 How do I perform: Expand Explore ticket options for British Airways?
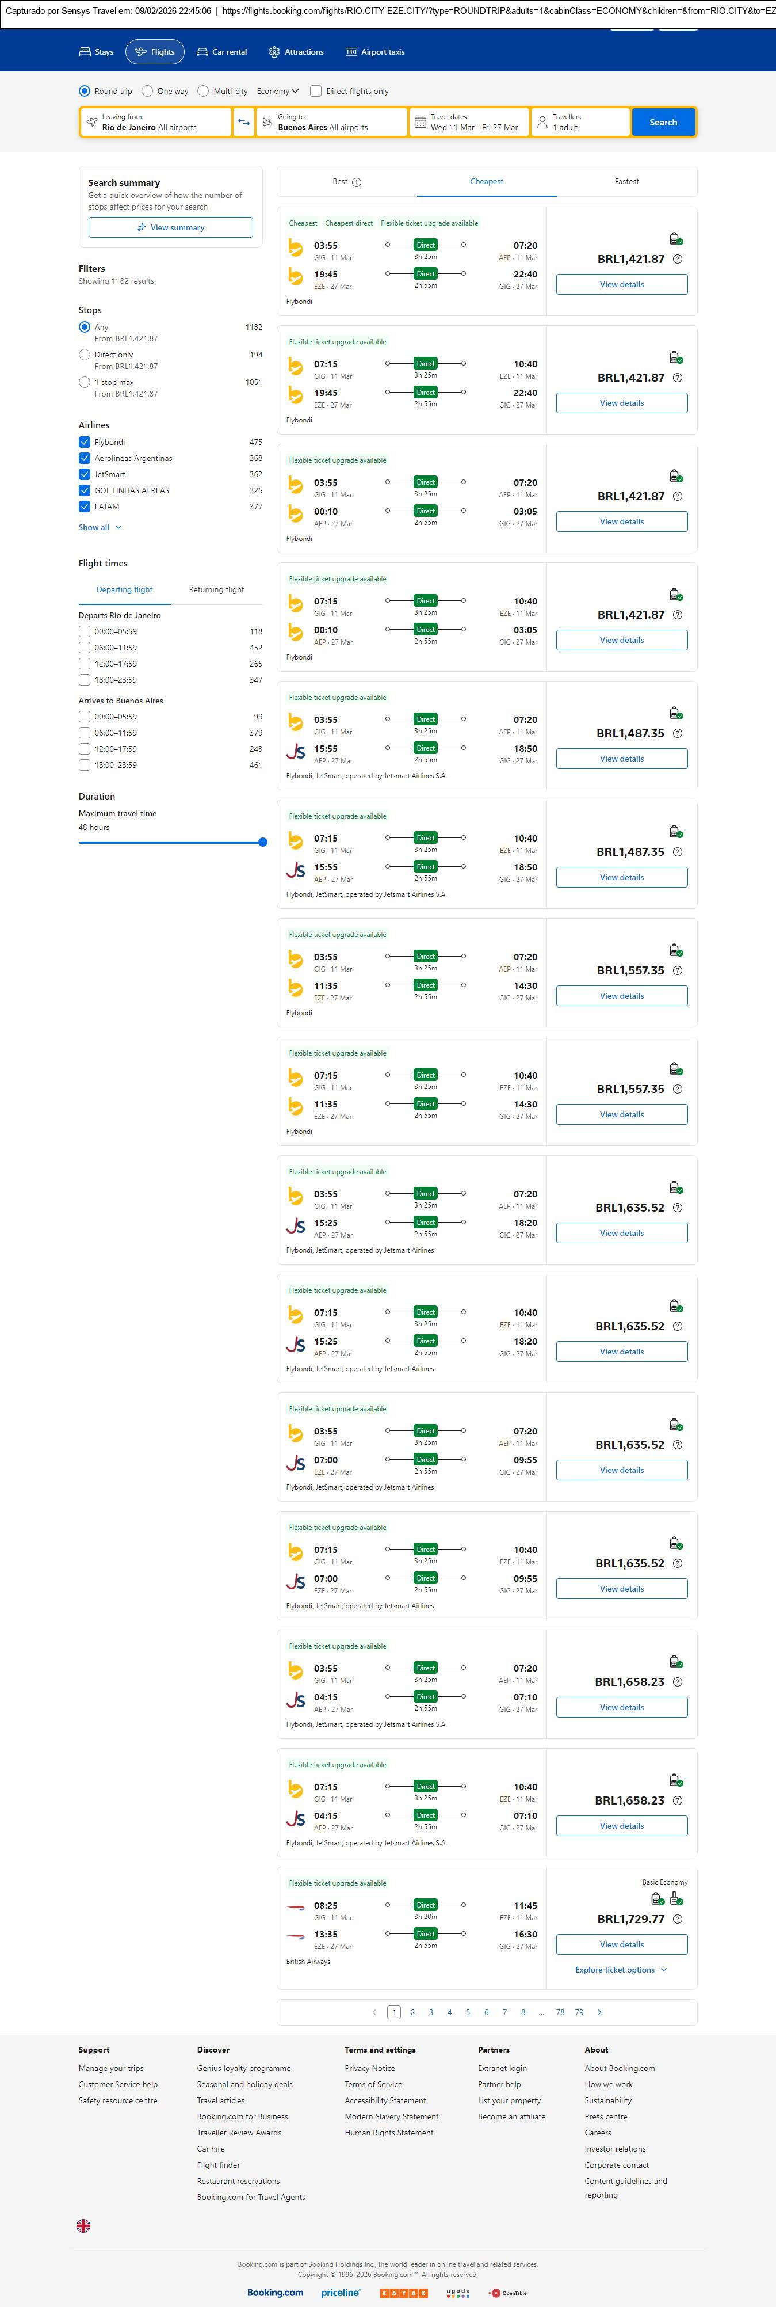click(x=620, y=1969)
